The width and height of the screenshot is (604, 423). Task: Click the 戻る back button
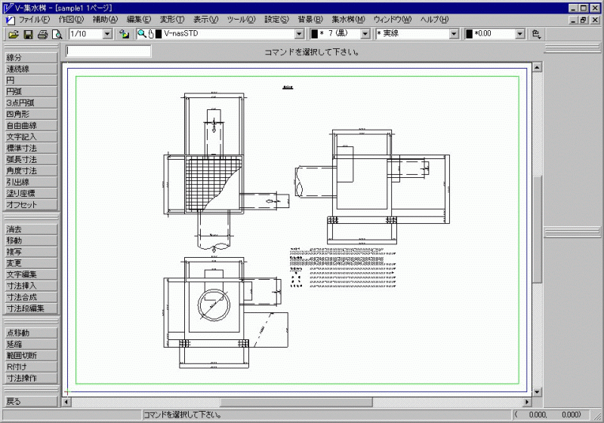29,401
